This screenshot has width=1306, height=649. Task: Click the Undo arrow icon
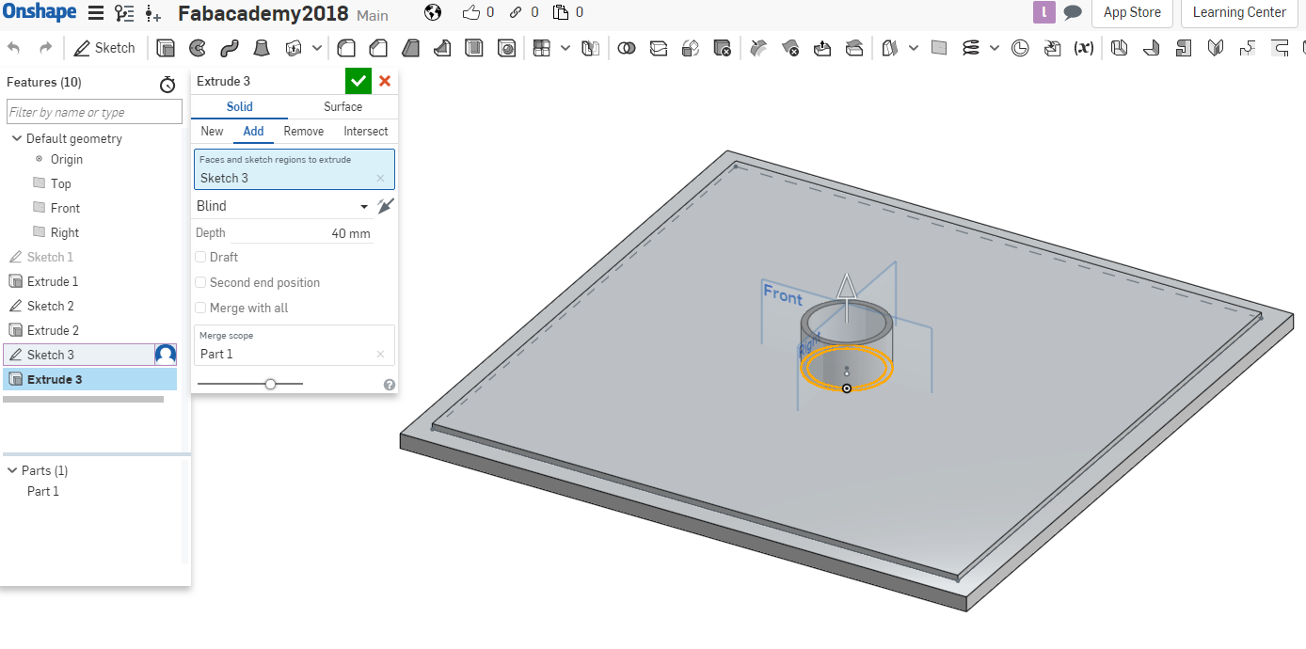[14, 48]
